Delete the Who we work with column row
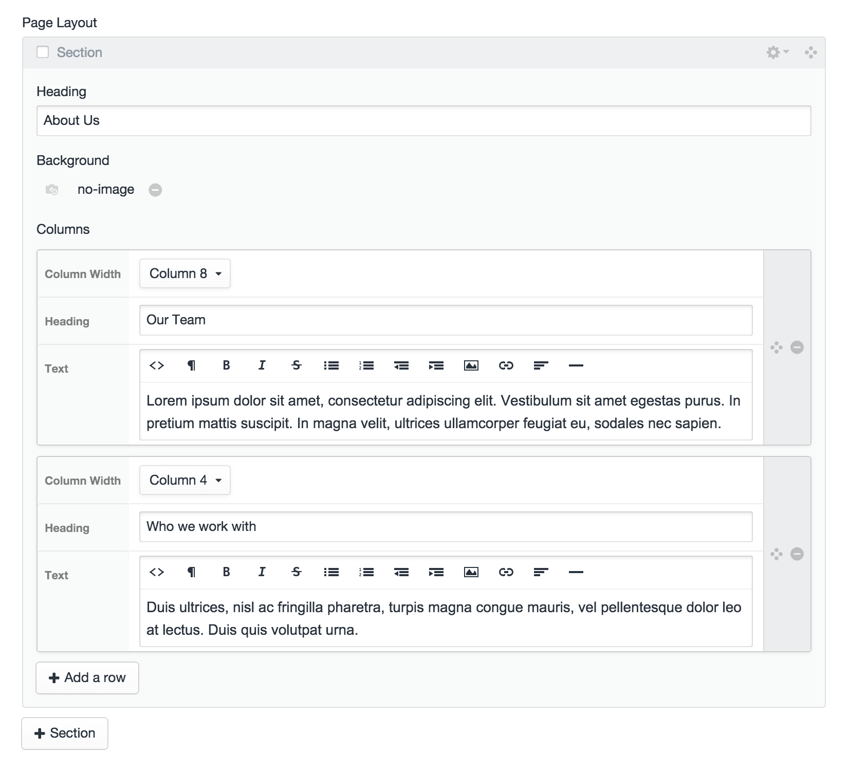 [797, 554]
